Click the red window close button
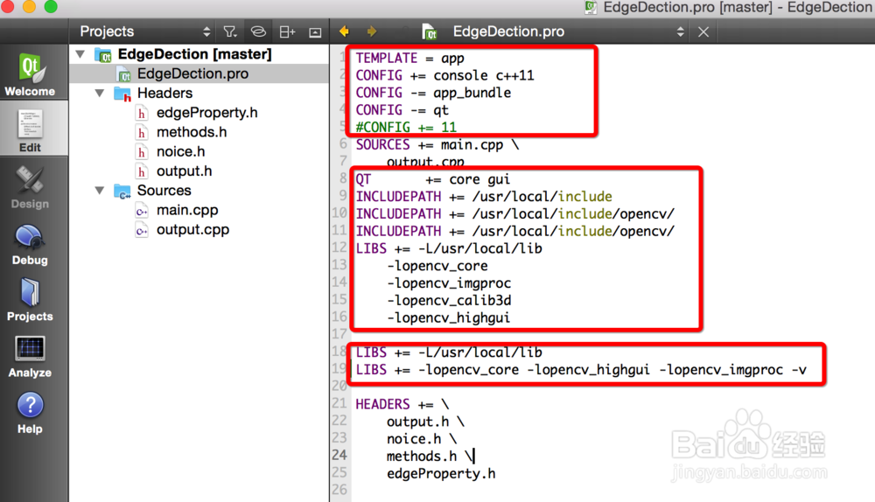Viewport: 875px width, 502px height. (7, 6)
